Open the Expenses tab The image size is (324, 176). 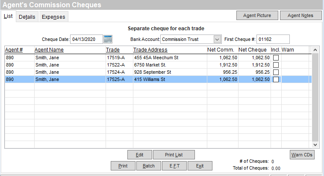tap(53, 17)
